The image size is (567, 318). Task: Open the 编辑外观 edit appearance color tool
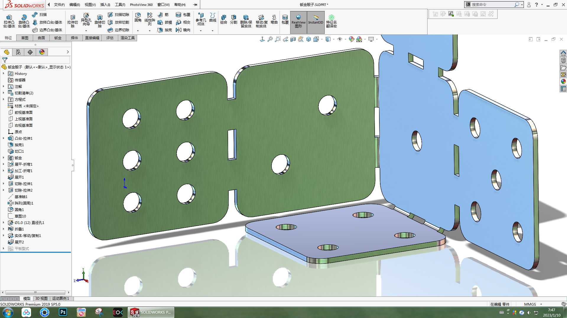point(351,39)
